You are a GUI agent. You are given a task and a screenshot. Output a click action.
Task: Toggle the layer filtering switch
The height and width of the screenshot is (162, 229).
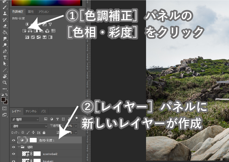coord(76,119)
